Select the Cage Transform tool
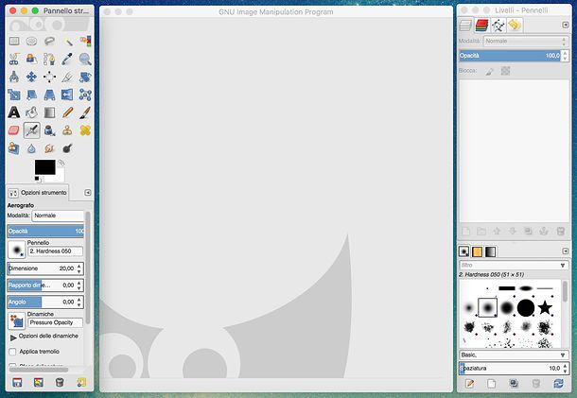 [85, 95]
